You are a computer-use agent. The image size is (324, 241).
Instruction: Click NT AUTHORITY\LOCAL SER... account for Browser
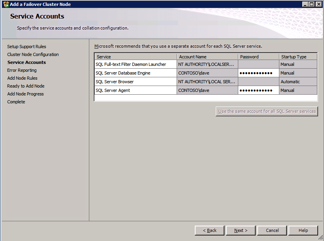coord(207,82)
